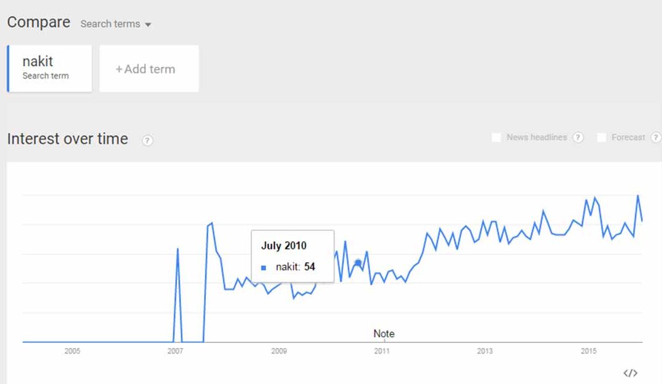
Task: Click the help icon next to News headlines
Action: coord(578,138)
